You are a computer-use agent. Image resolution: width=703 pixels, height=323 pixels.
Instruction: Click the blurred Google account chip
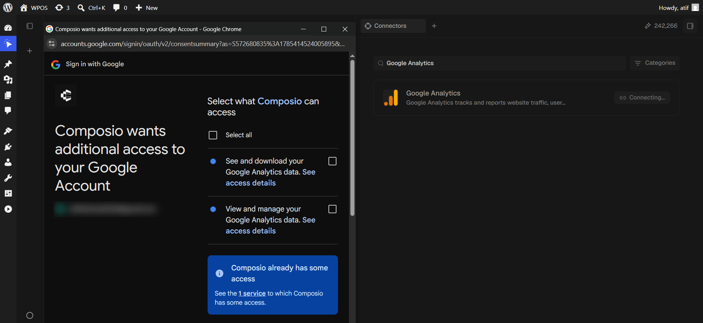105,209
